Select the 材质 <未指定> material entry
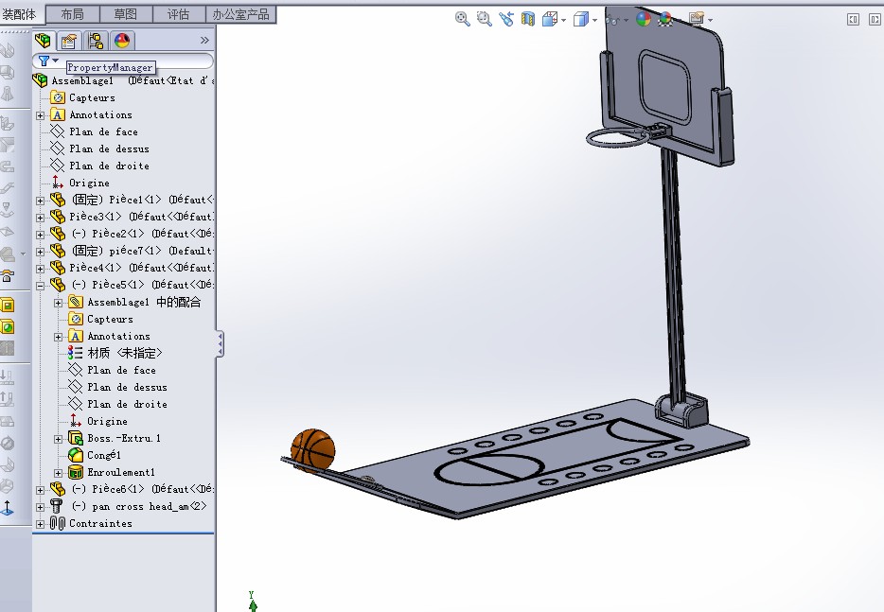Screen dimensions: 884x612 [x=115, y=353]
